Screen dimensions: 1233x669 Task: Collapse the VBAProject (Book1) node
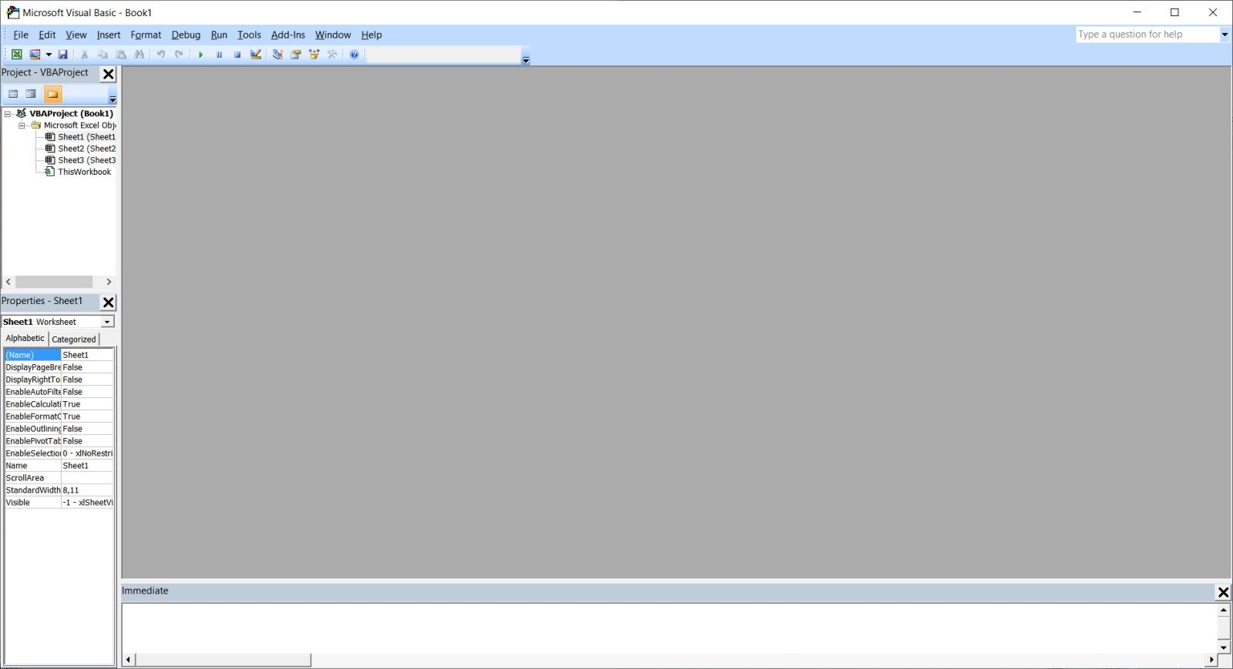pos(8,114)
